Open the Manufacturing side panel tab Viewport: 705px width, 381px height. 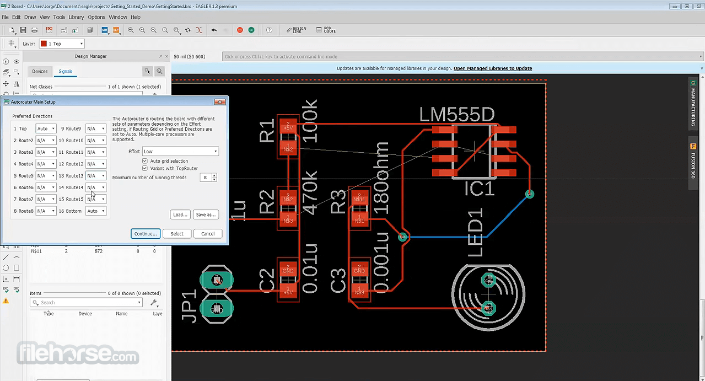pos(693,103)
